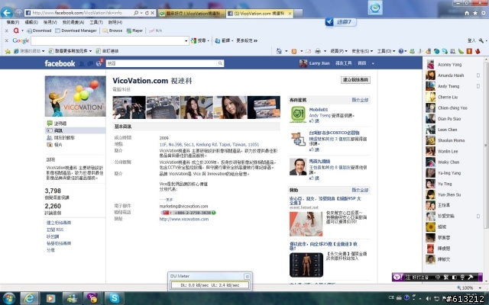Click the browser Forward arrow button
The height and width of the screenshot is (305, 489).
tap(18, 13)
